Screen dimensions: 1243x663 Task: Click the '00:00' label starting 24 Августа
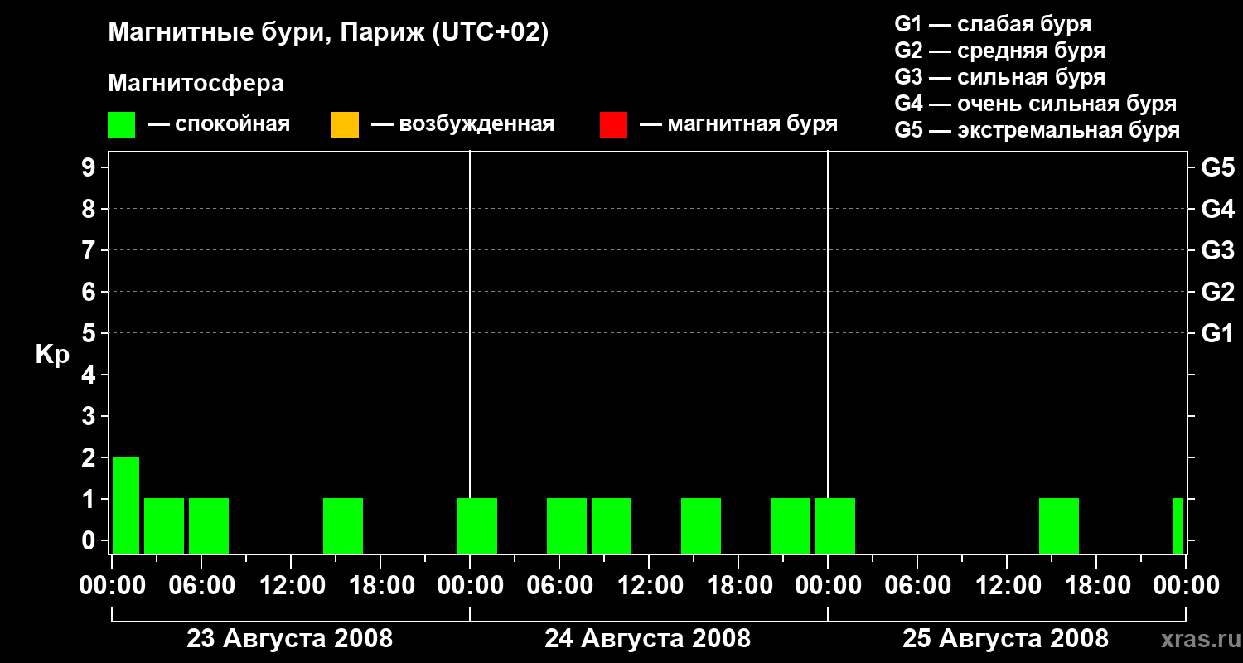tap(470, 586)
